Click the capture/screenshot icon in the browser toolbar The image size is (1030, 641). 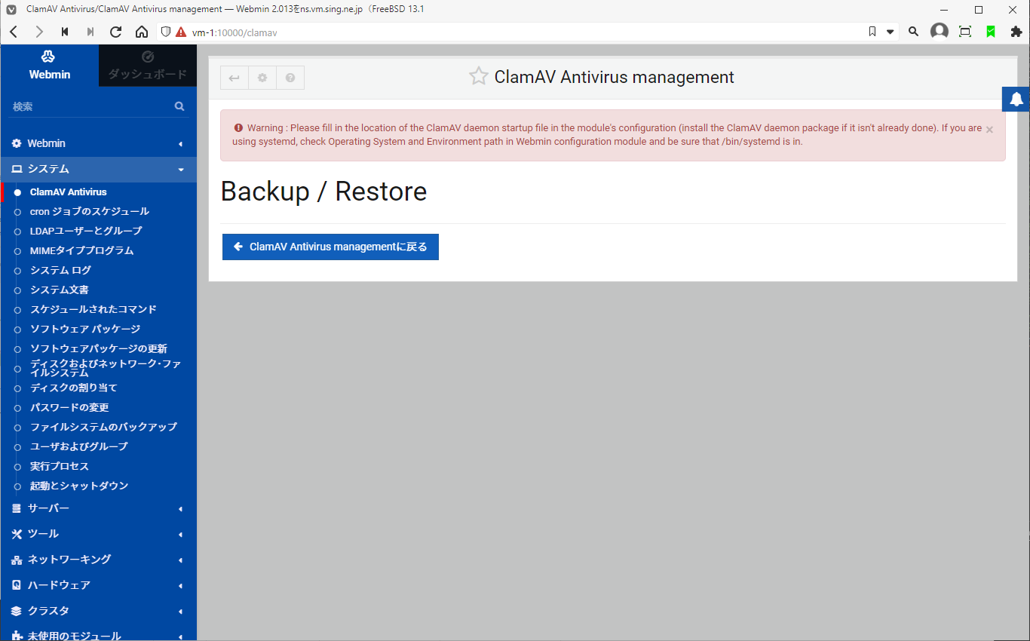pos(965,32)
